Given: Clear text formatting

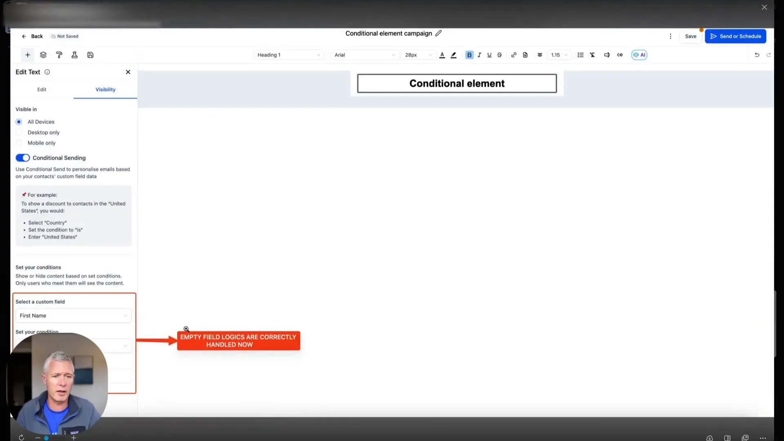Looking at the screenshot, I should tap(592, 55).
